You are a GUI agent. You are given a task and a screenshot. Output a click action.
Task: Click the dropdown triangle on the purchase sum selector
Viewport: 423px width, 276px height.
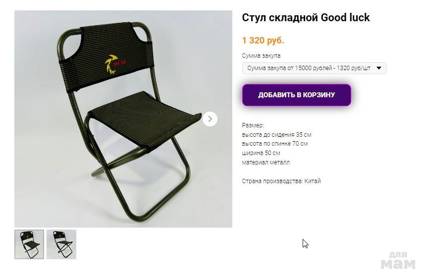[x=379, y=68]
